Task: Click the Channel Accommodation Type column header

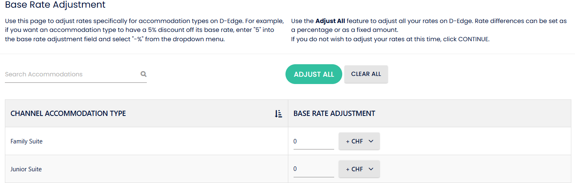Action: click(68, 114)
